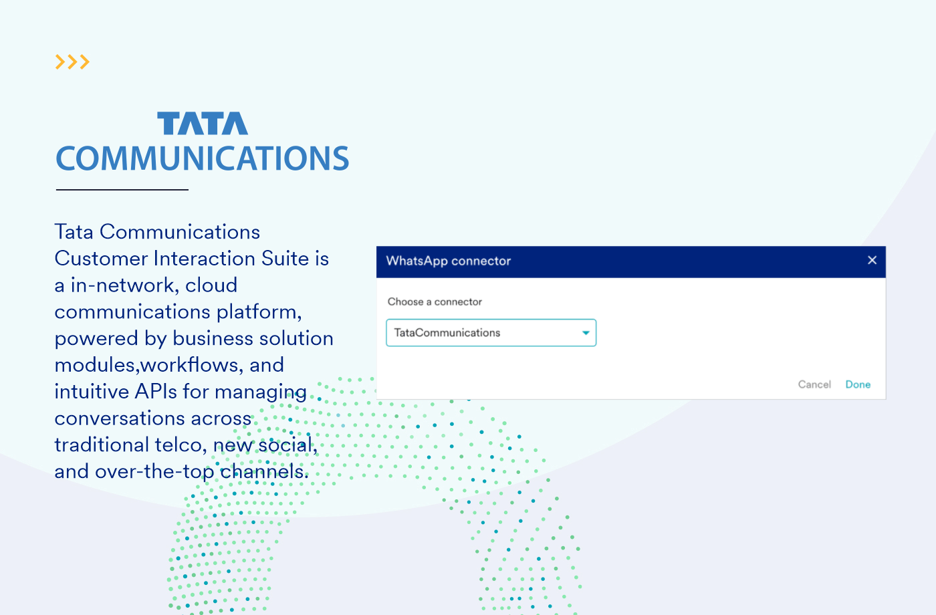
Task: Click the TATA wordmark in the logo
Action: [x=203, y=124]
